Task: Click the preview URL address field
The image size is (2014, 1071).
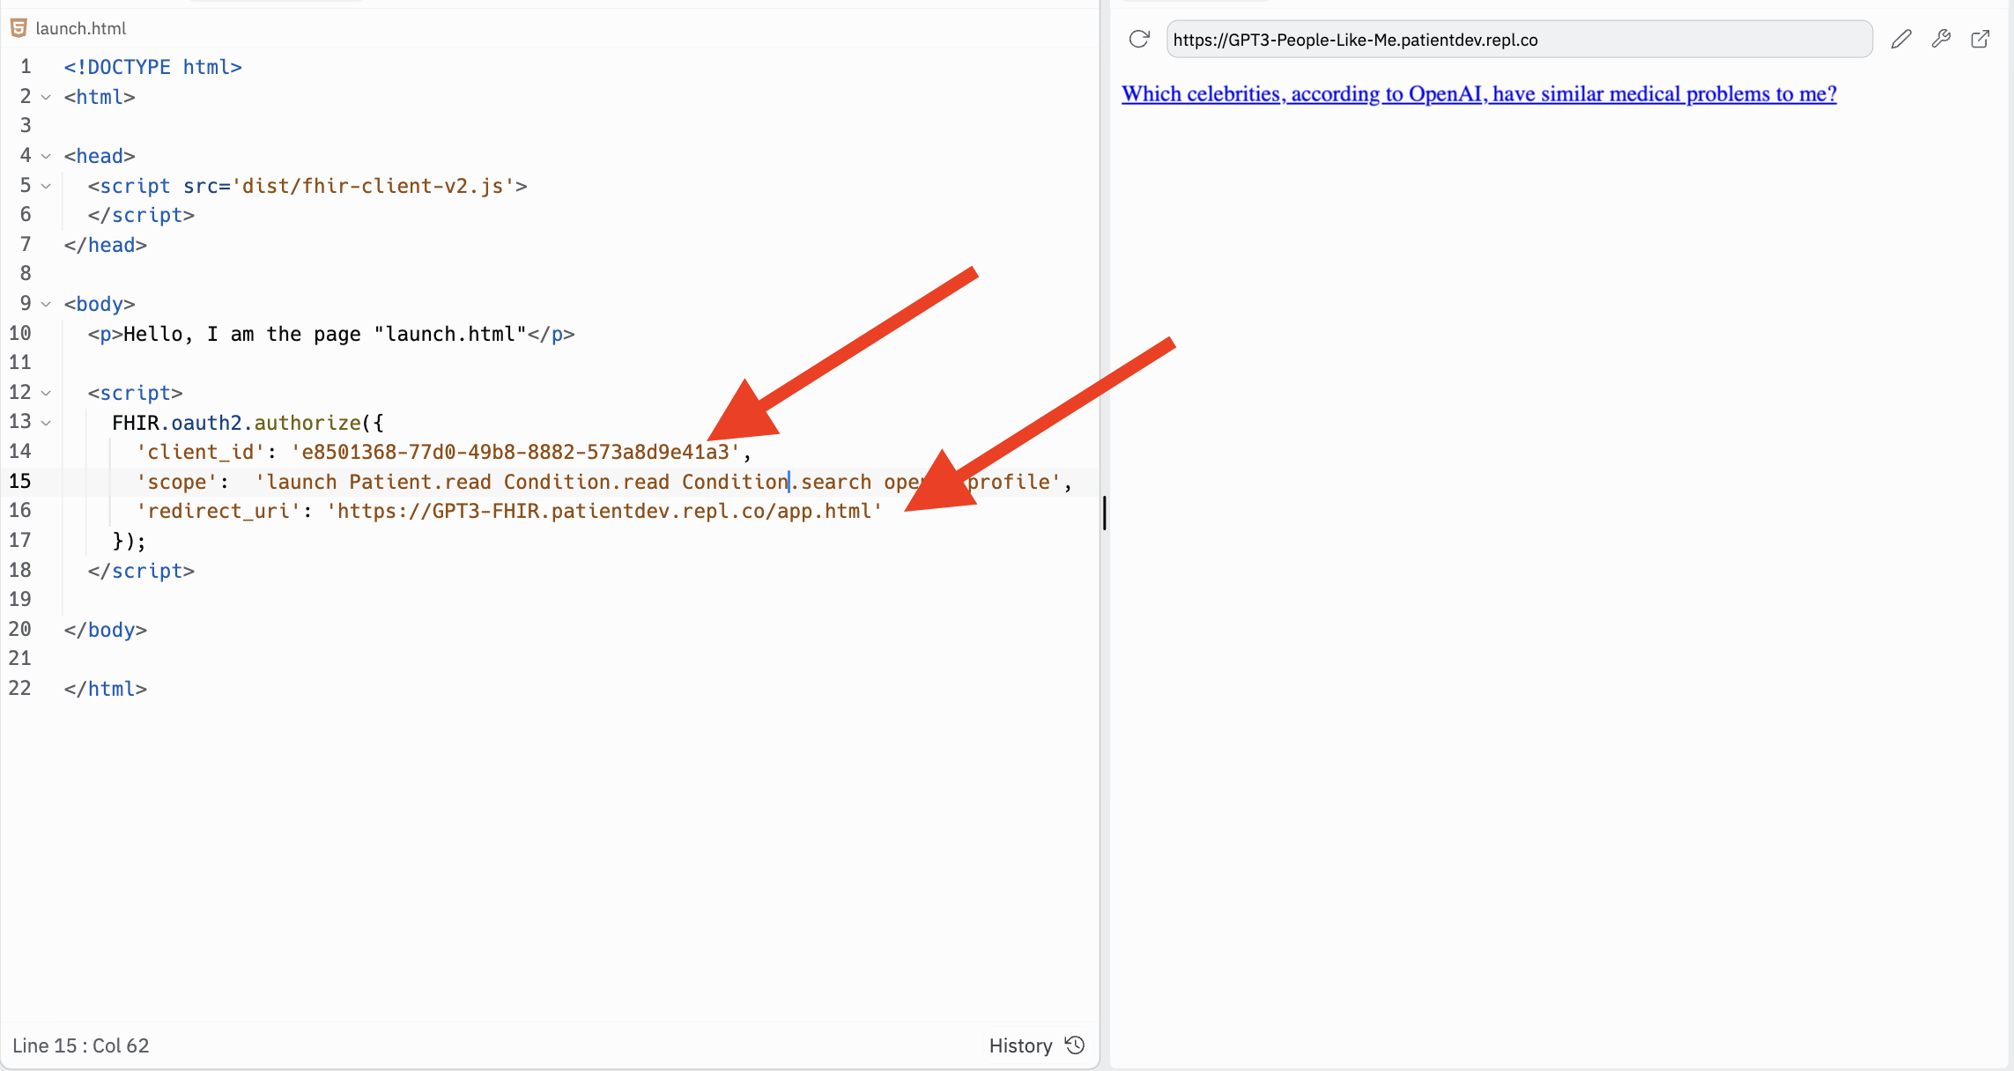Action: pyautogui.click(x=1519, y=40)
